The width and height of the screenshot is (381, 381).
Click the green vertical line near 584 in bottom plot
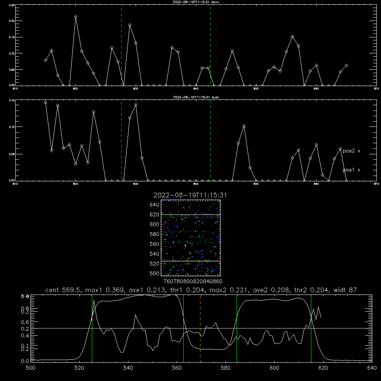(237, 328)
